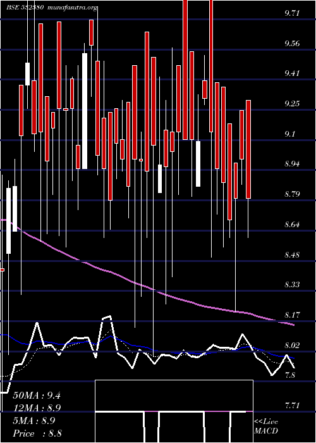Viewport: 316px width, 443px height.
Task: Click the 'Price : 8.8' readout
Action: 37,434
